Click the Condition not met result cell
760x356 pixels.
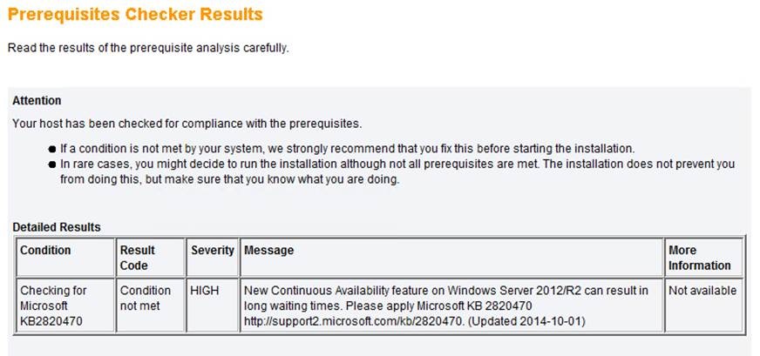coord(151,306)
